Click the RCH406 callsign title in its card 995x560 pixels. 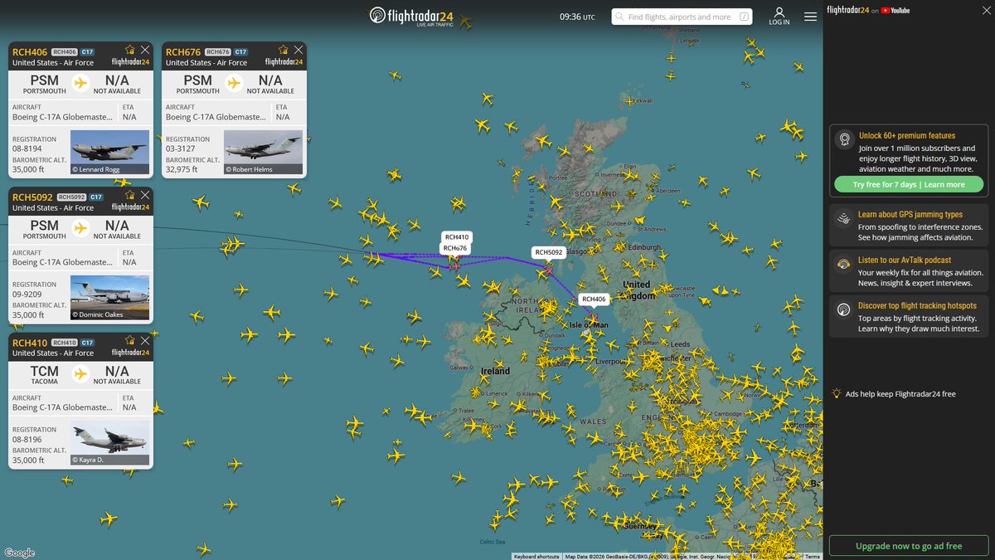(x=30, y=51)
